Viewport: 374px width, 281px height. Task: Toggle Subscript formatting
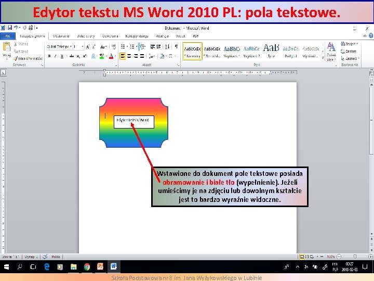point(78,56)
